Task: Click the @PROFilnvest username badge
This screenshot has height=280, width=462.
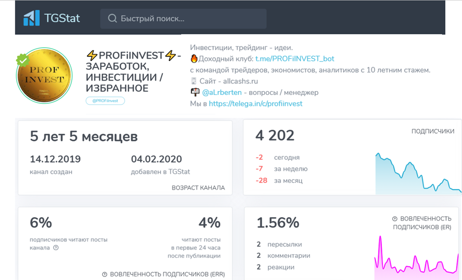Action: coord(105,101)
